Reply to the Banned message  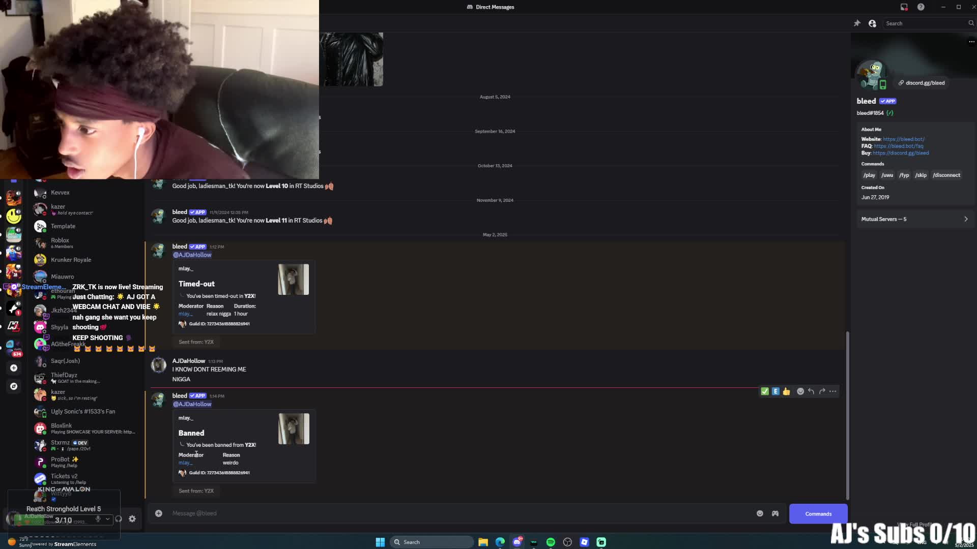click(811, 391)
